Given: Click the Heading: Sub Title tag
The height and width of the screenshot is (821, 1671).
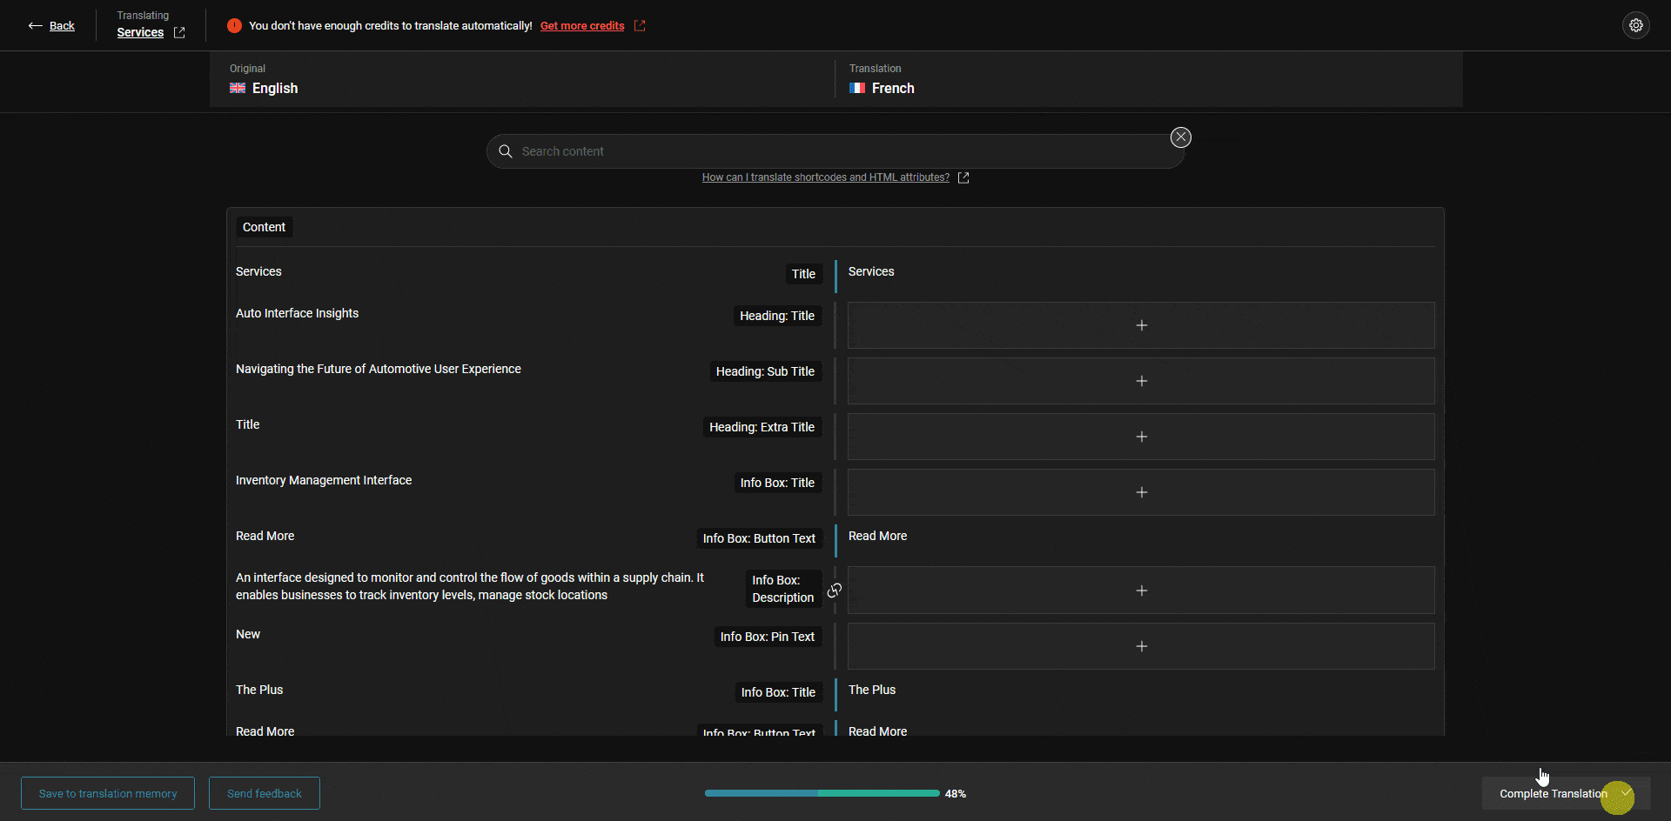Looking at the screenshot, I should 765,371.
